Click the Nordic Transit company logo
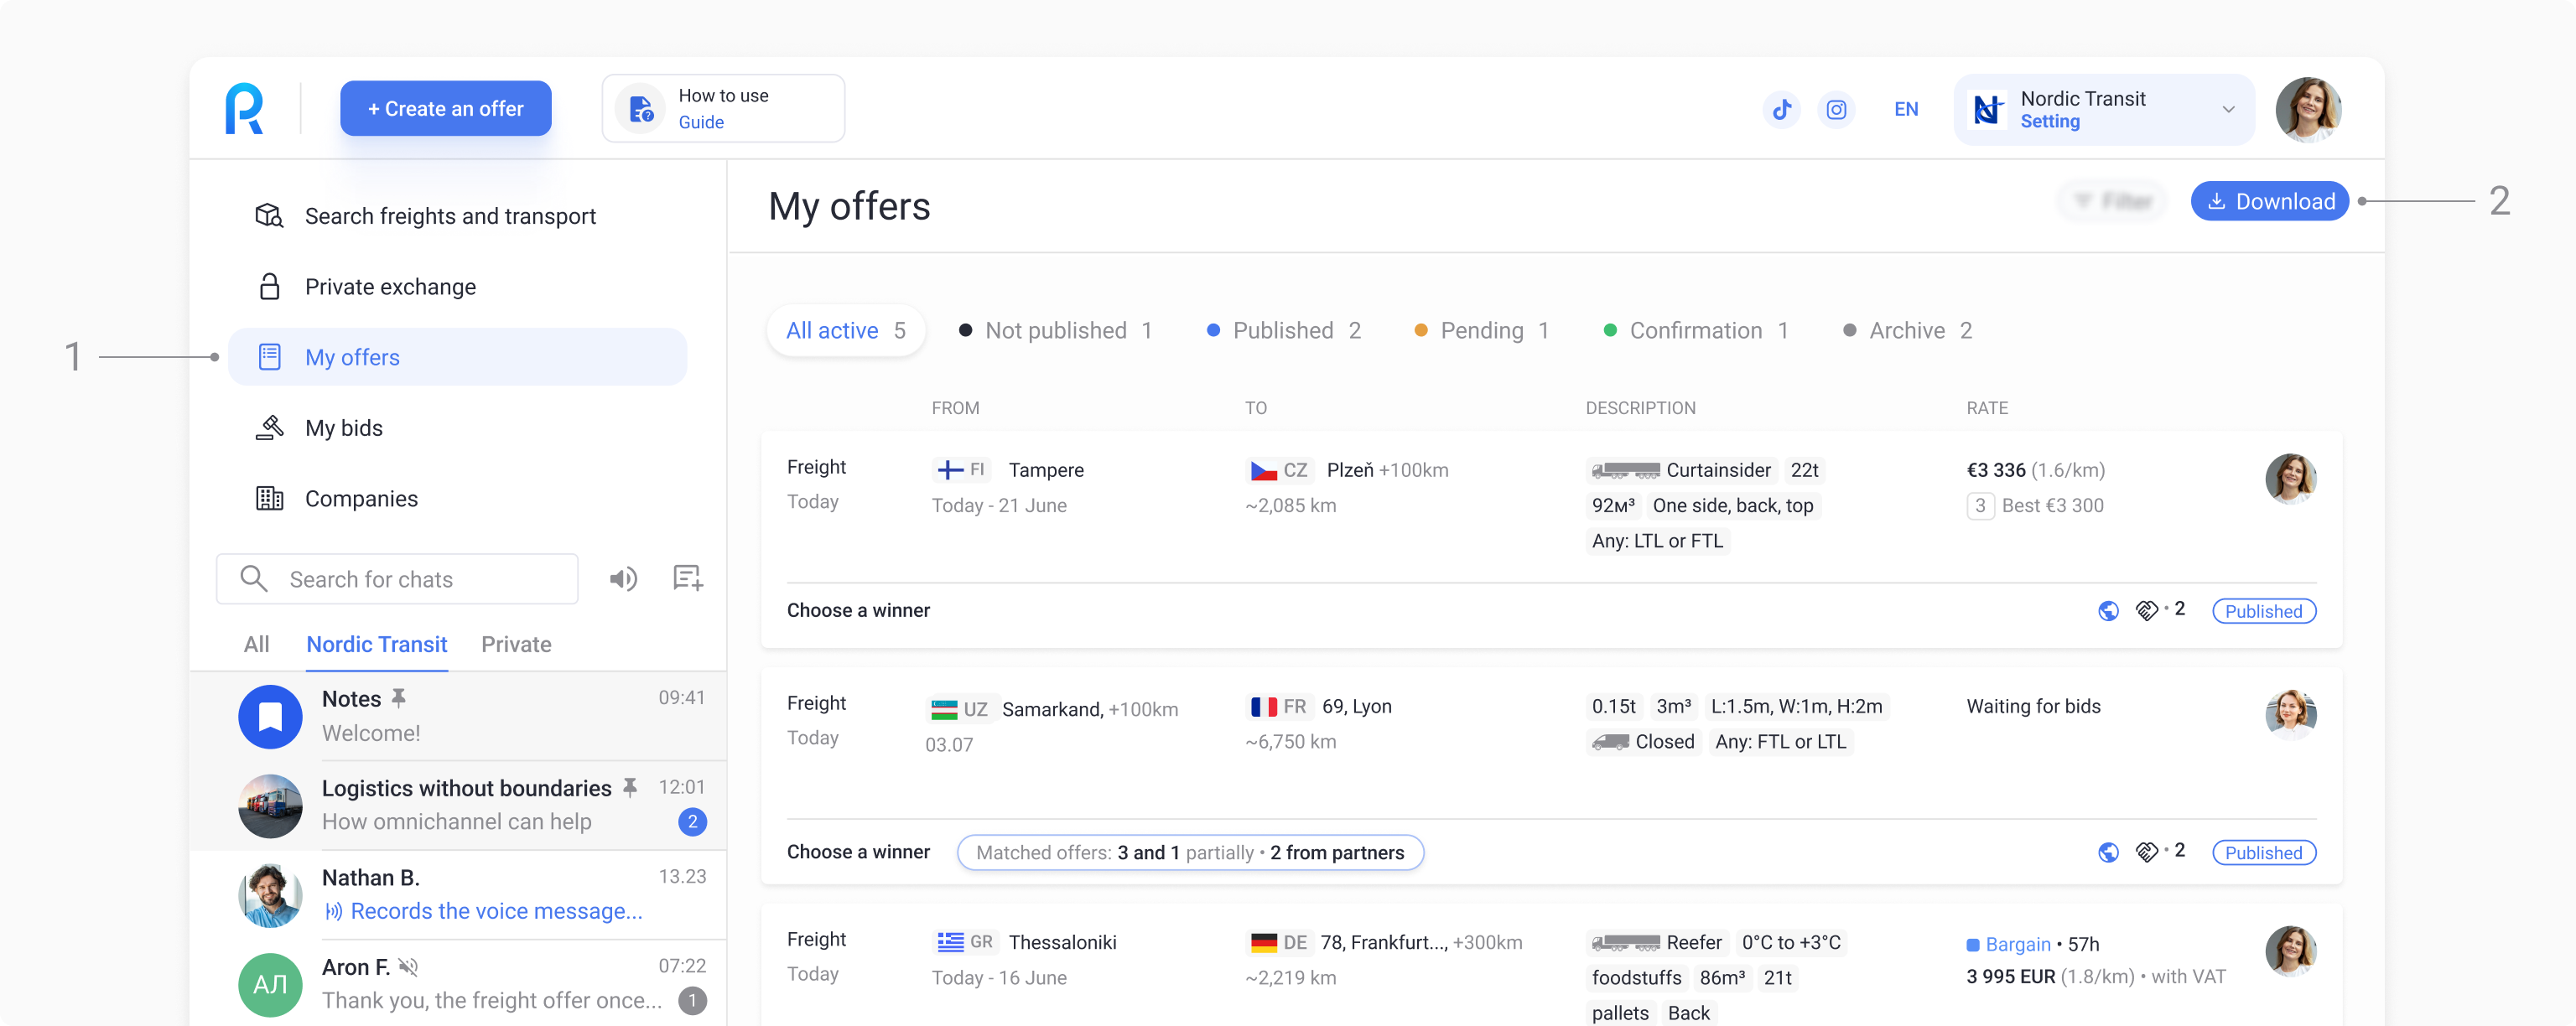The height and width of the screenshot is (1026, 2576). 1986,109
